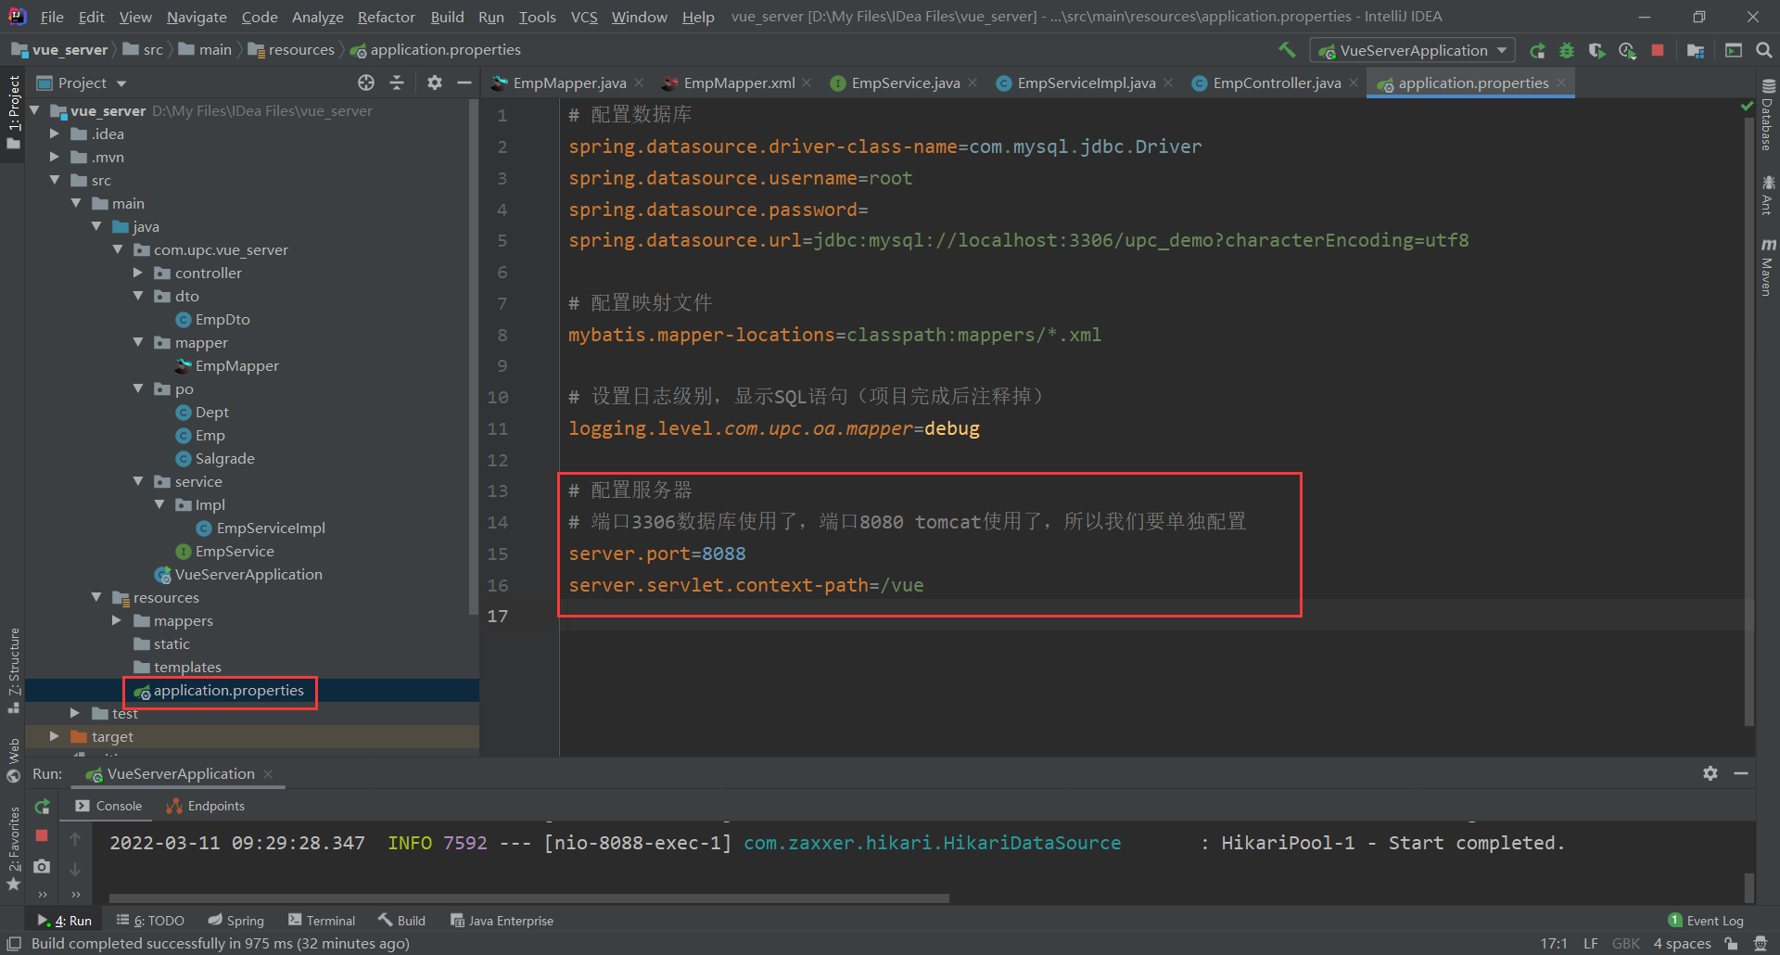Expand the test folder
1780x955 pixels.
tap(75, 713)
